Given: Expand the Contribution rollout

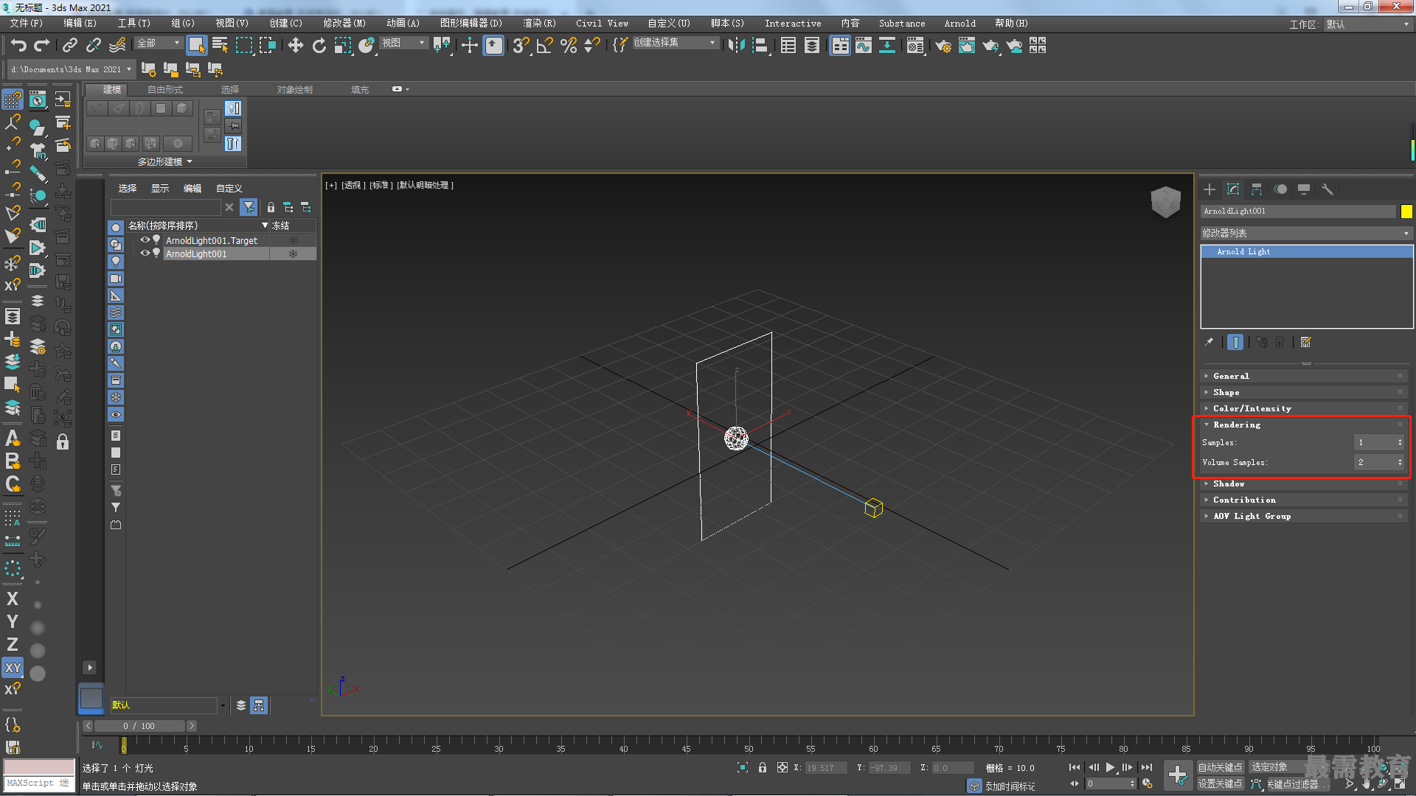Looking at the screenshot, I should [x=1304, y=500].
